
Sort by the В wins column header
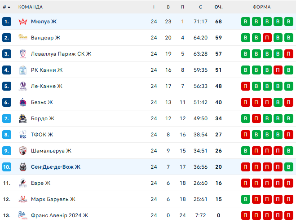[168, 7]
